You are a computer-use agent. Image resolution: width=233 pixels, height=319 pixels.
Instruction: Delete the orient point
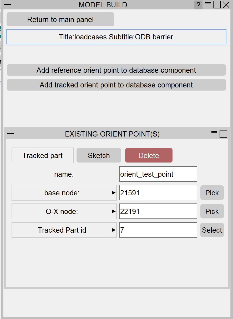coord(149,155)
